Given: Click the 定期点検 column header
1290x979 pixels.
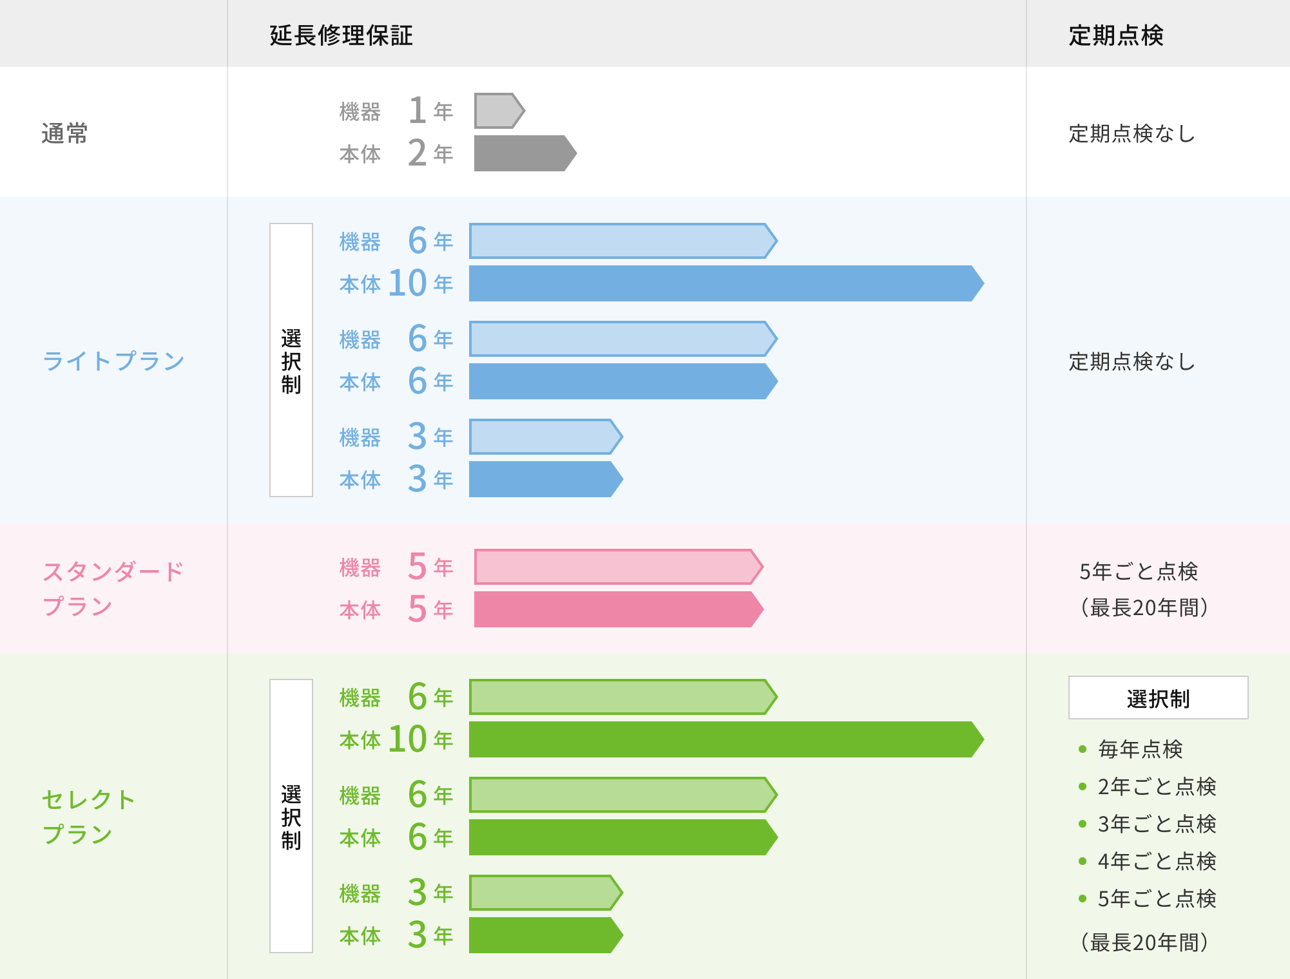Looking at the screenshot, I should [x=1116, y=35].
